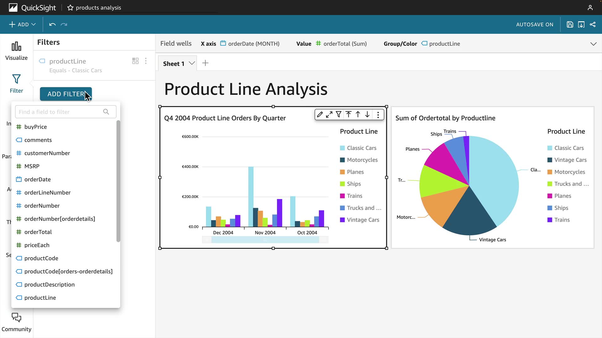The image size is (602, 338).
Task: Click the redo arrow icon
Action: pos(64,24)
